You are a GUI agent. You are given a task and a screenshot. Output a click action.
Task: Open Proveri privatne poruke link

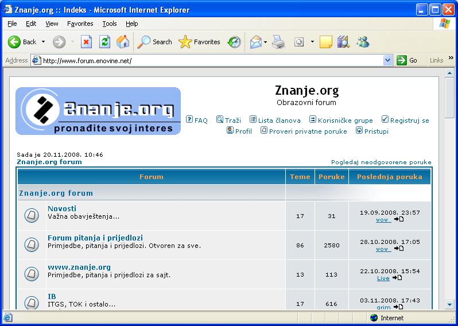[308, 131]
